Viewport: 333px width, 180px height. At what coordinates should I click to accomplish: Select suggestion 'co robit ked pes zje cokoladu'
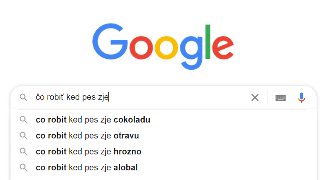(164, 120)
